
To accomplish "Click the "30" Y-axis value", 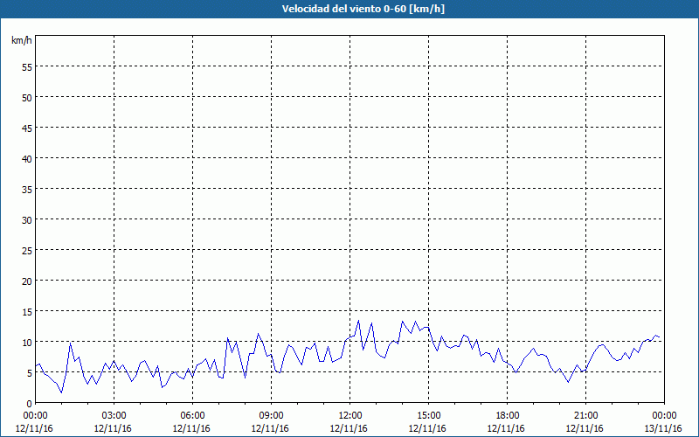I will point(27,220).
